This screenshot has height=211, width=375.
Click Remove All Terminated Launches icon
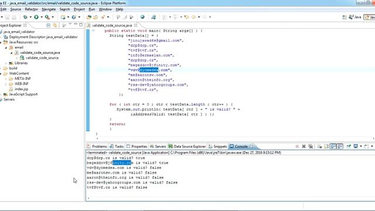click(311, 146)
